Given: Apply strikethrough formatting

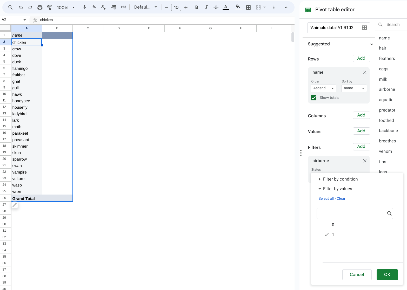Looking at the screenshot, I should coord(216,8).
